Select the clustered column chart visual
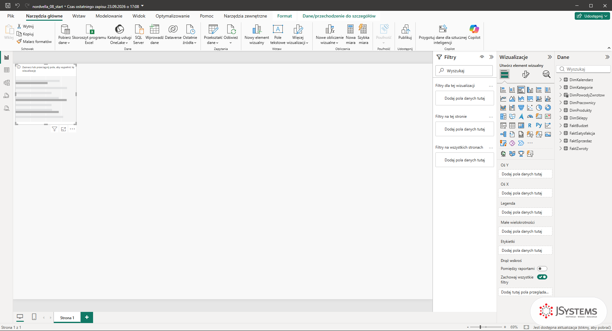Screen dimensions: 612x331 coord(530,90)
